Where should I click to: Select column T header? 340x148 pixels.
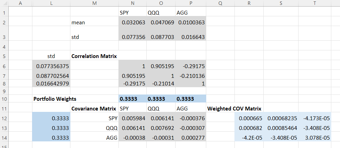315,3
